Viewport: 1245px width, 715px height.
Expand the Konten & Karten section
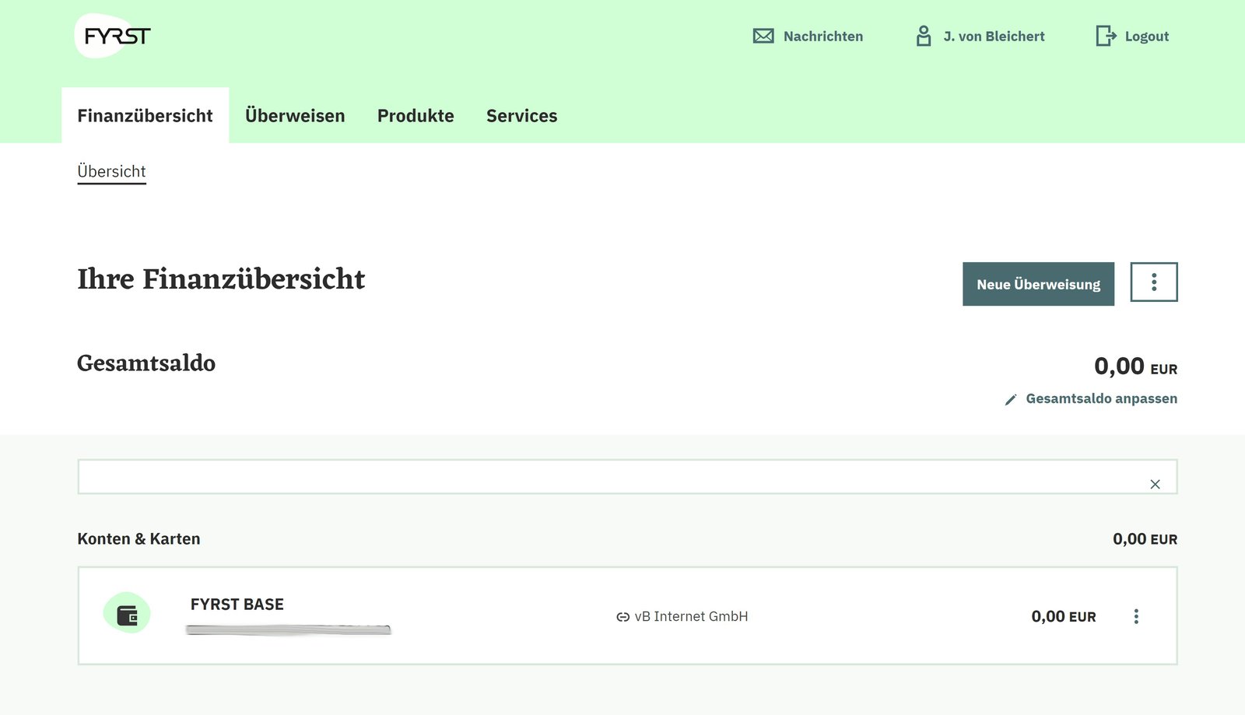tap(139, 538)
